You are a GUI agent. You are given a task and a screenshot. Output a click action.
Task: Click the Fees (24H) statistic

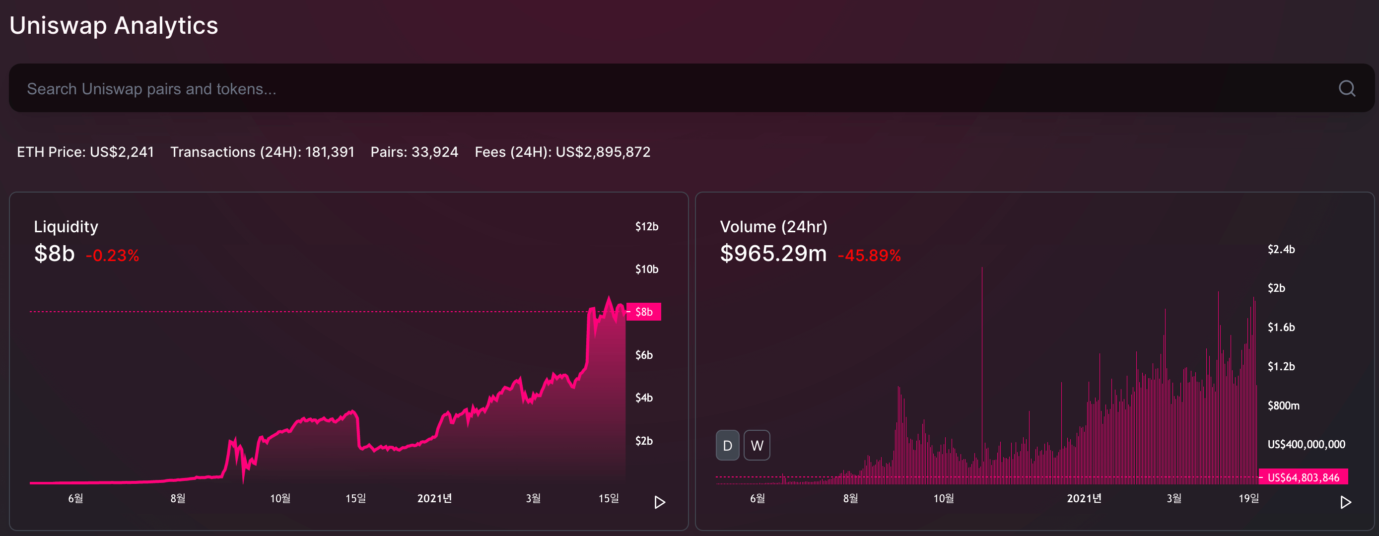click(562, 152)
